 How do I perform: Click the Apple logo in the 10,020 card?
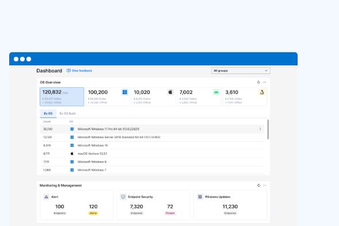click(171, 92)
